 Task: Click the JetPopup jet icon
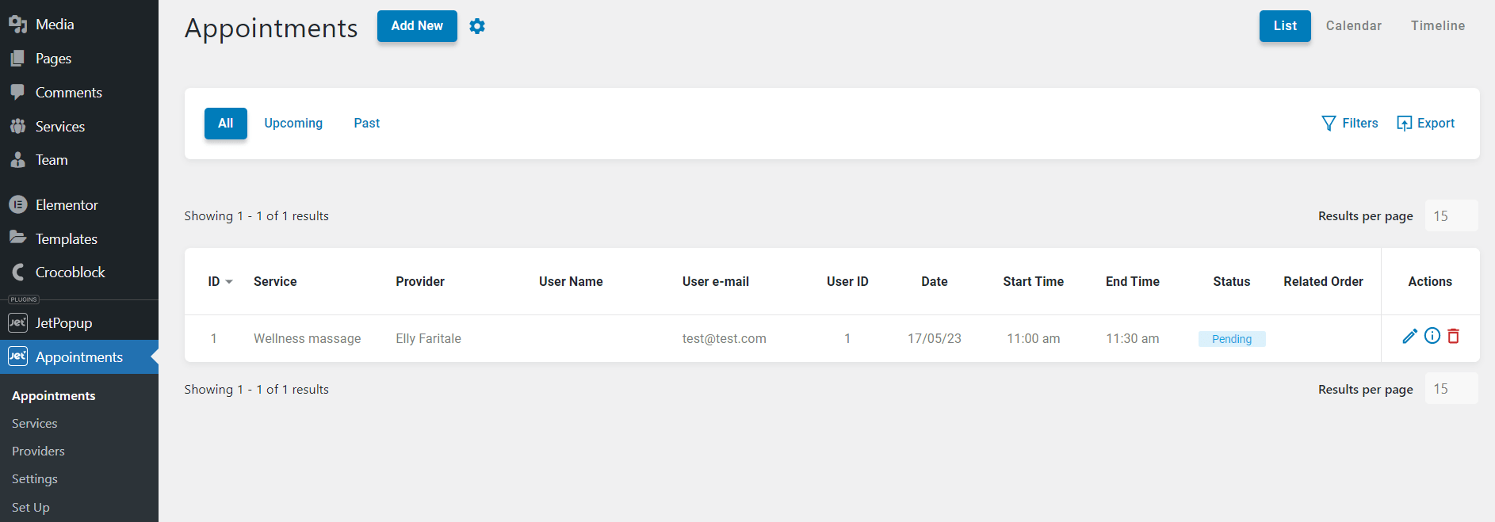point(17,322)
